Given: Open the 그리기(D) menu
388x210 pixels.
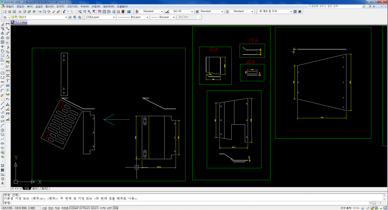Looking at the screenshot, I should point(72,6).
